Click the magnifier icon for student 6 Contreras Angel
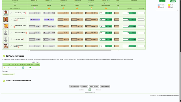The width and height of the screenshot is (181, 102). pyautogui.click(x=11, y=46)
